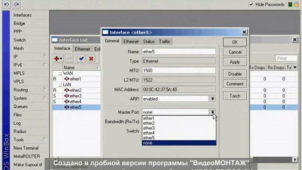This screenshot has width=302, height=170.
Task: Open Files in the sidebar
Action: point(17,115)
